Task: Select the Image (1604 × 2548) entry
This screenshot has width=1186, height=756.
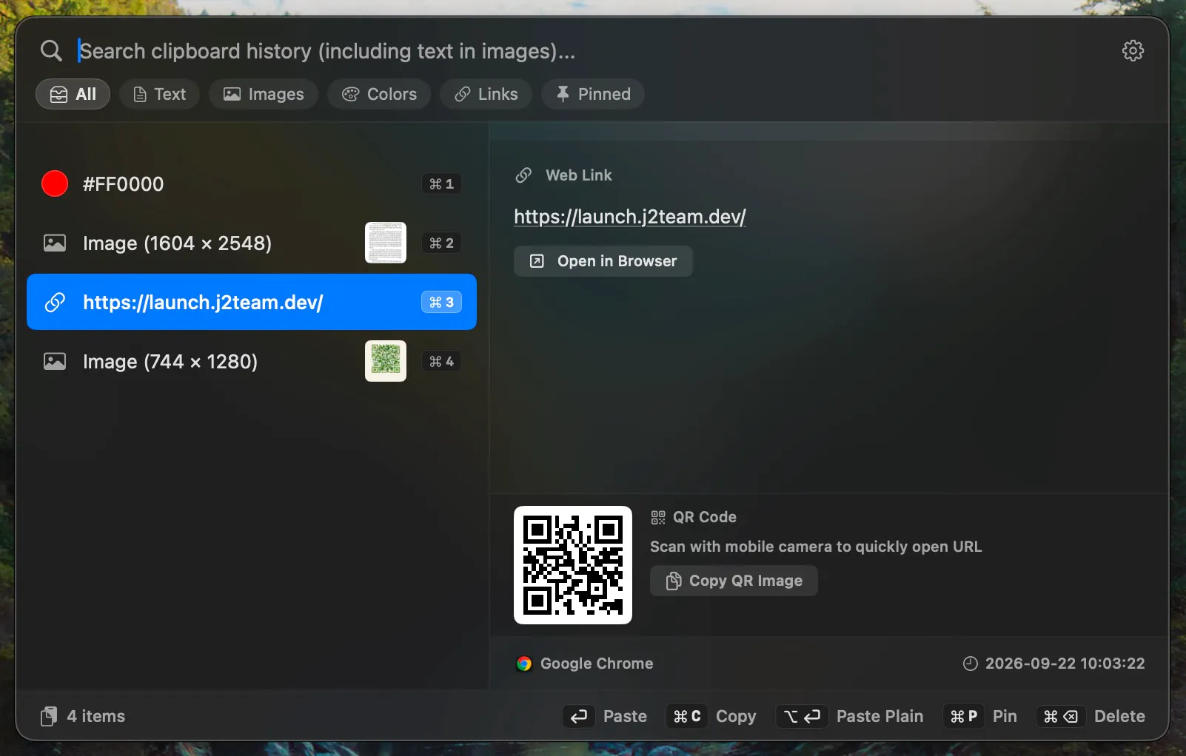Action: point(252,243)
